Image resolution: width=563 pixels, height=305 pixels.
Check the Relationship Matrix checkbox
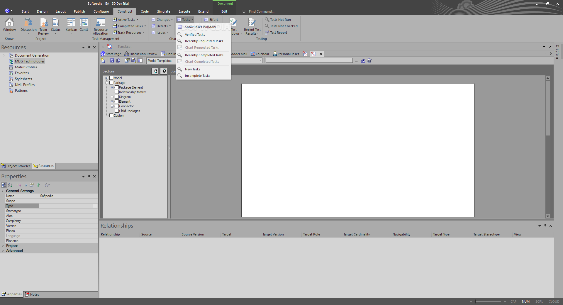117,92
